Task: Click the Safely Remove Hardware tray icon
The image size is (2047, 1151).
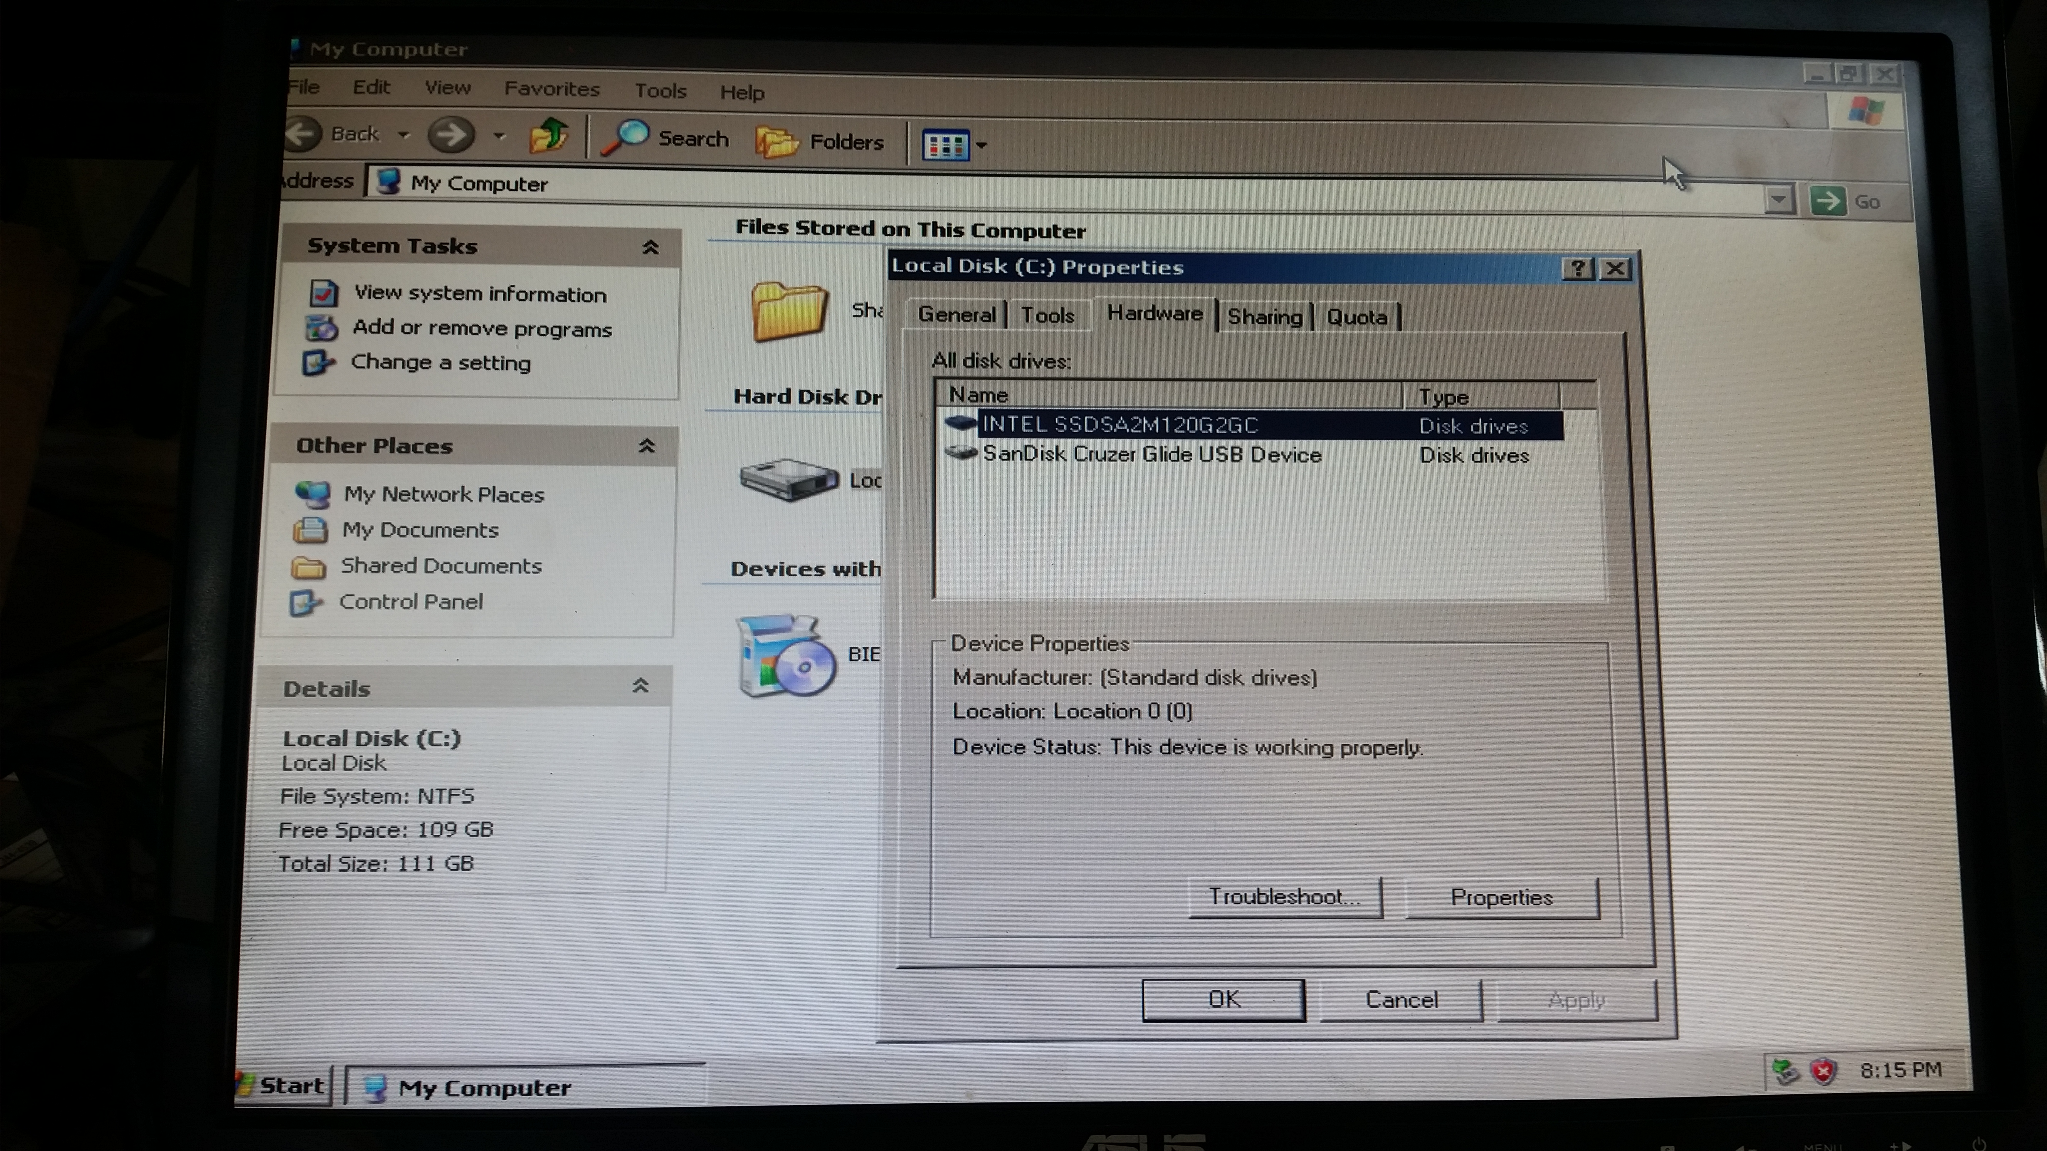Action: tap(1786, 1072)
